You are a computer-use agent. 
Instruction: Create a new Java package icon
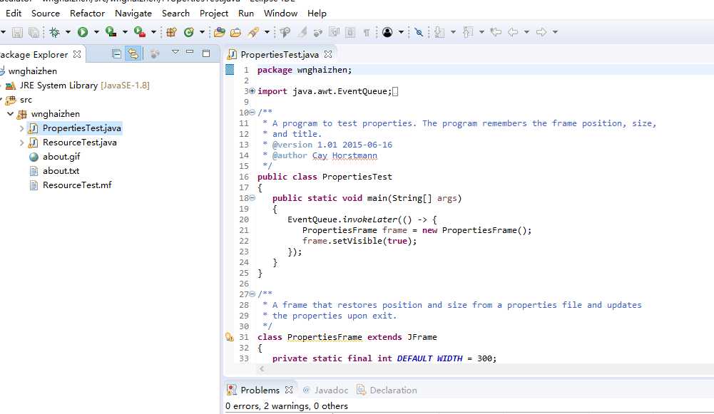[171, 32]
